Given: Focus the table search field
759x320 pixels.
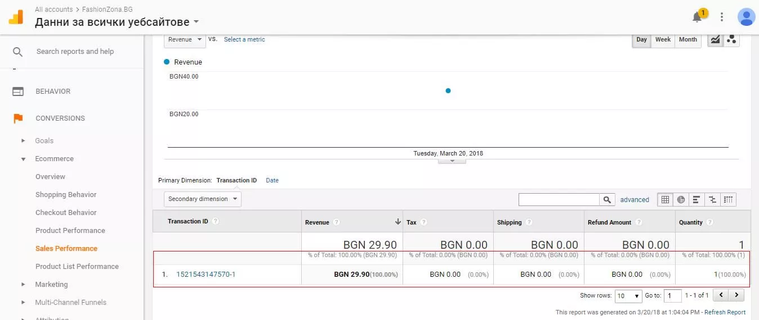Looking at the screenshot, I should [559, 199].
